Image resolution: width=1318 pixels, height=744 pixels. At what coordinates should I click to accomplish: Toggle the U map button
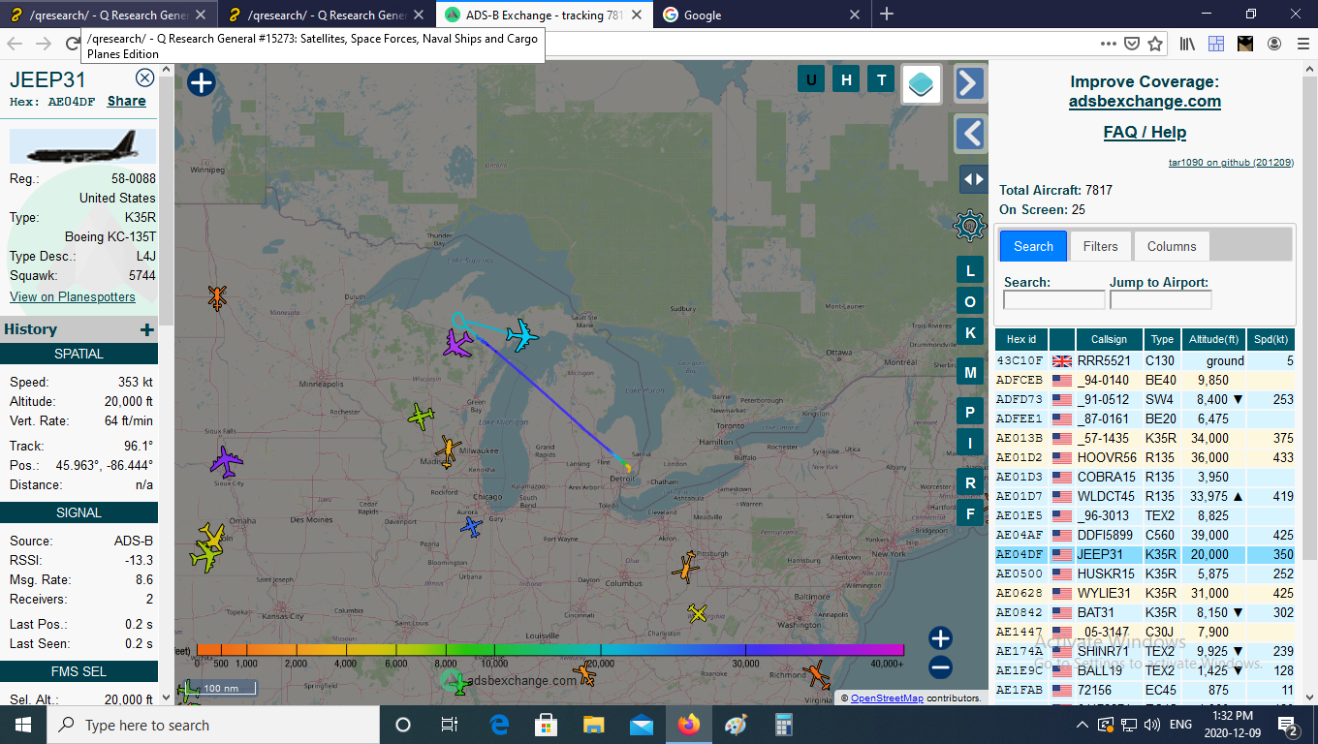811,79
